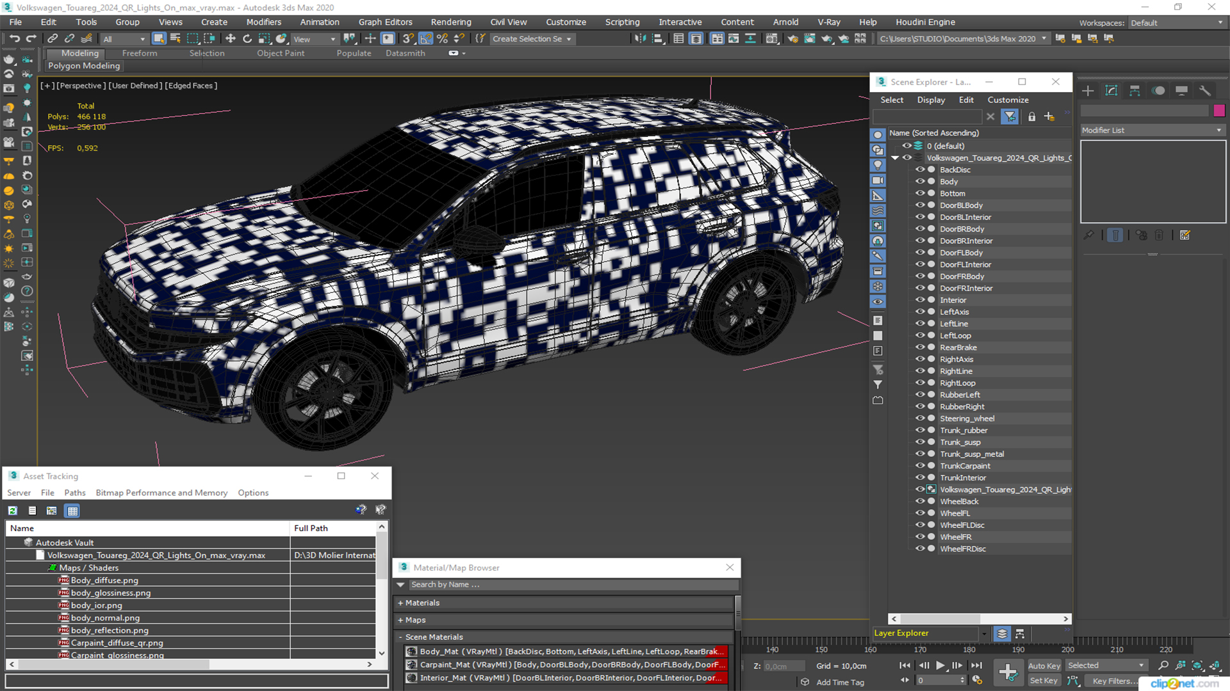
Task: Open the V-Ray menu
Action: point(828,22)
